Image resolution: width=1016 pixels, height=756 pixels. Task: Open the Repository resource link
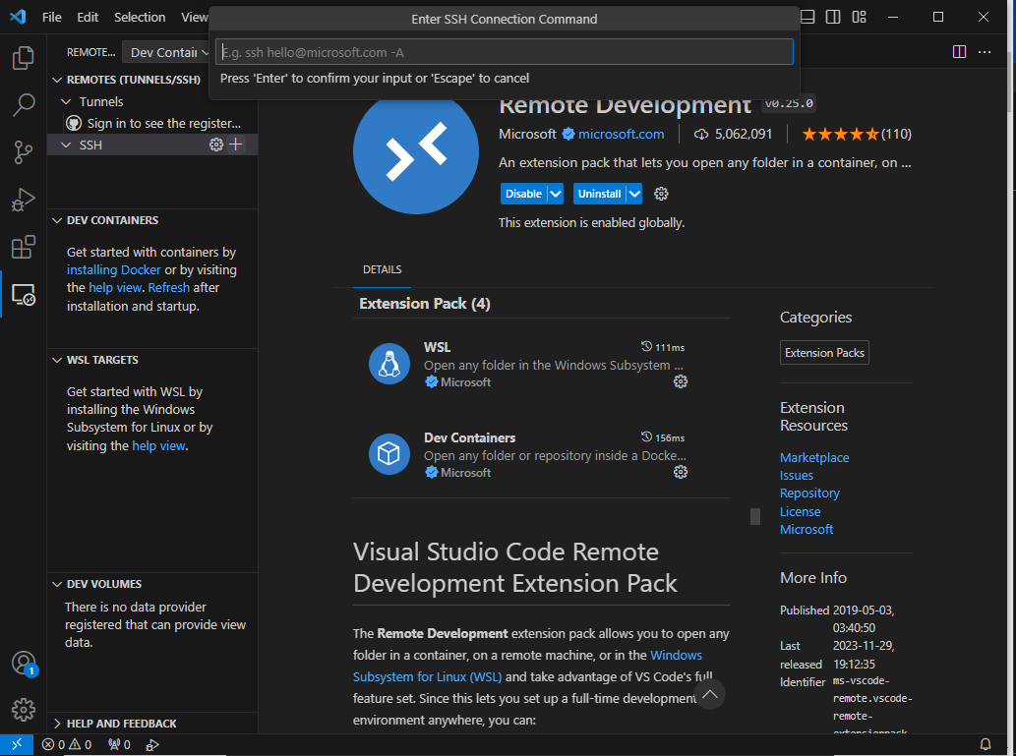click(810, 493)
